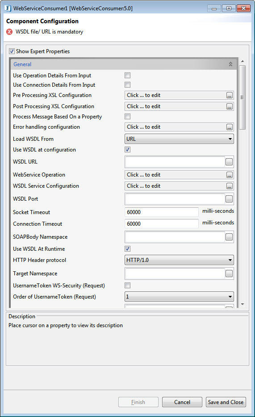Screen dimensions: 255x417
Task: Disable Use WSDL at configuration checkbox
Action: pyautogui.click(x=128, y=150)
